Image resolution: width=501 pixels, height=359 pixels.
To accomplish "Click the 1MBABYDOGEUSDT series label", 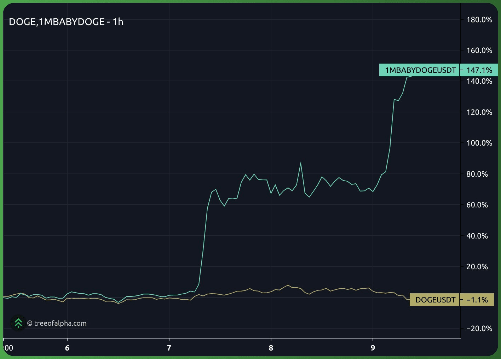I will point(420,70).
